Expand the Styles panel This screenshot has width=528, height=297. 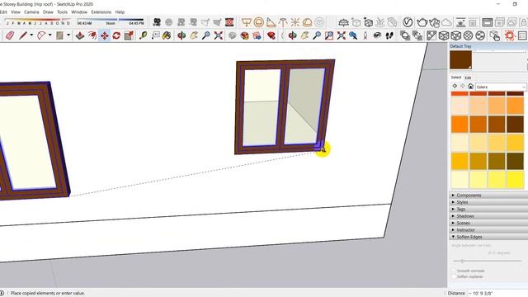tap(488, 202)
